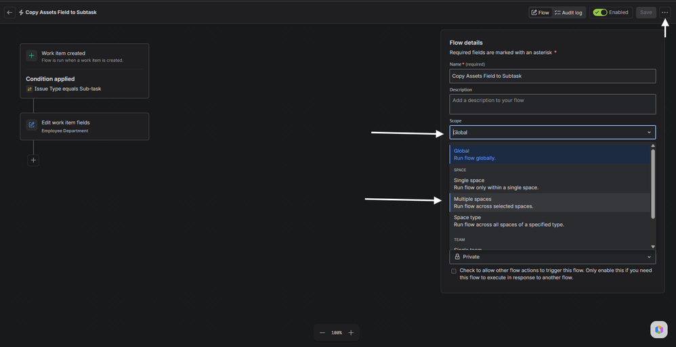Choose the Multiple spaces scope option
This screenshot has width=676, height=347.
pos(550,202)
